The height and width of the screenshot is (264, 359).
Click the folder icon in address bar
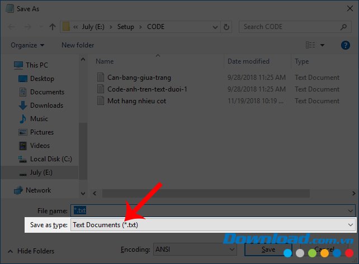coord(66,27)
